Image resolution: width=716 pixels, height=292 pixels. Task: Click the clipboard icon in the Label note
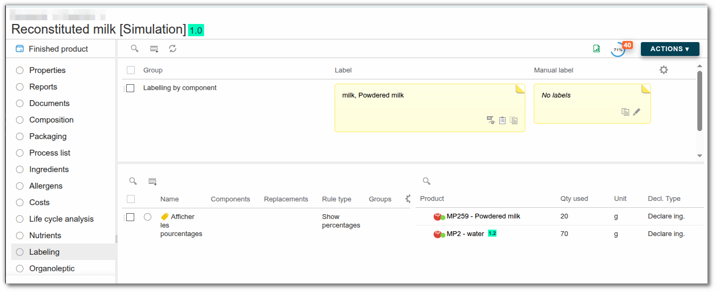[x=502, y=120]
